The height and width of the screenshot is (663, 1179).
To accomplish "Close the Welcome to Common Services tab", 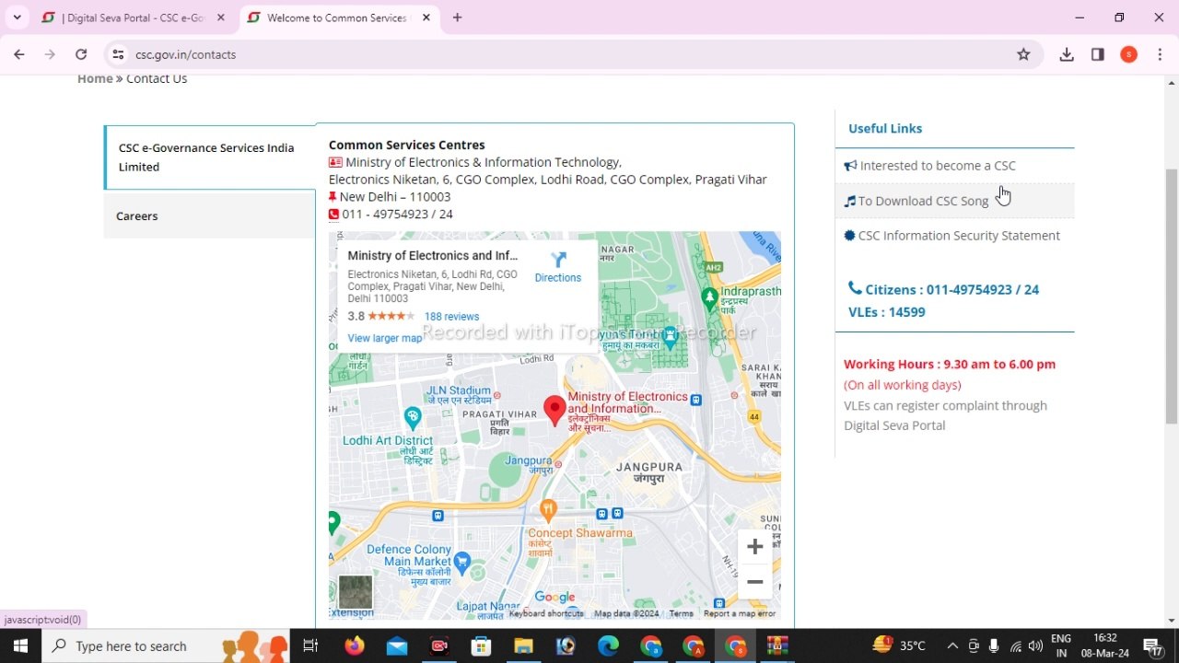I will (426, 17).
